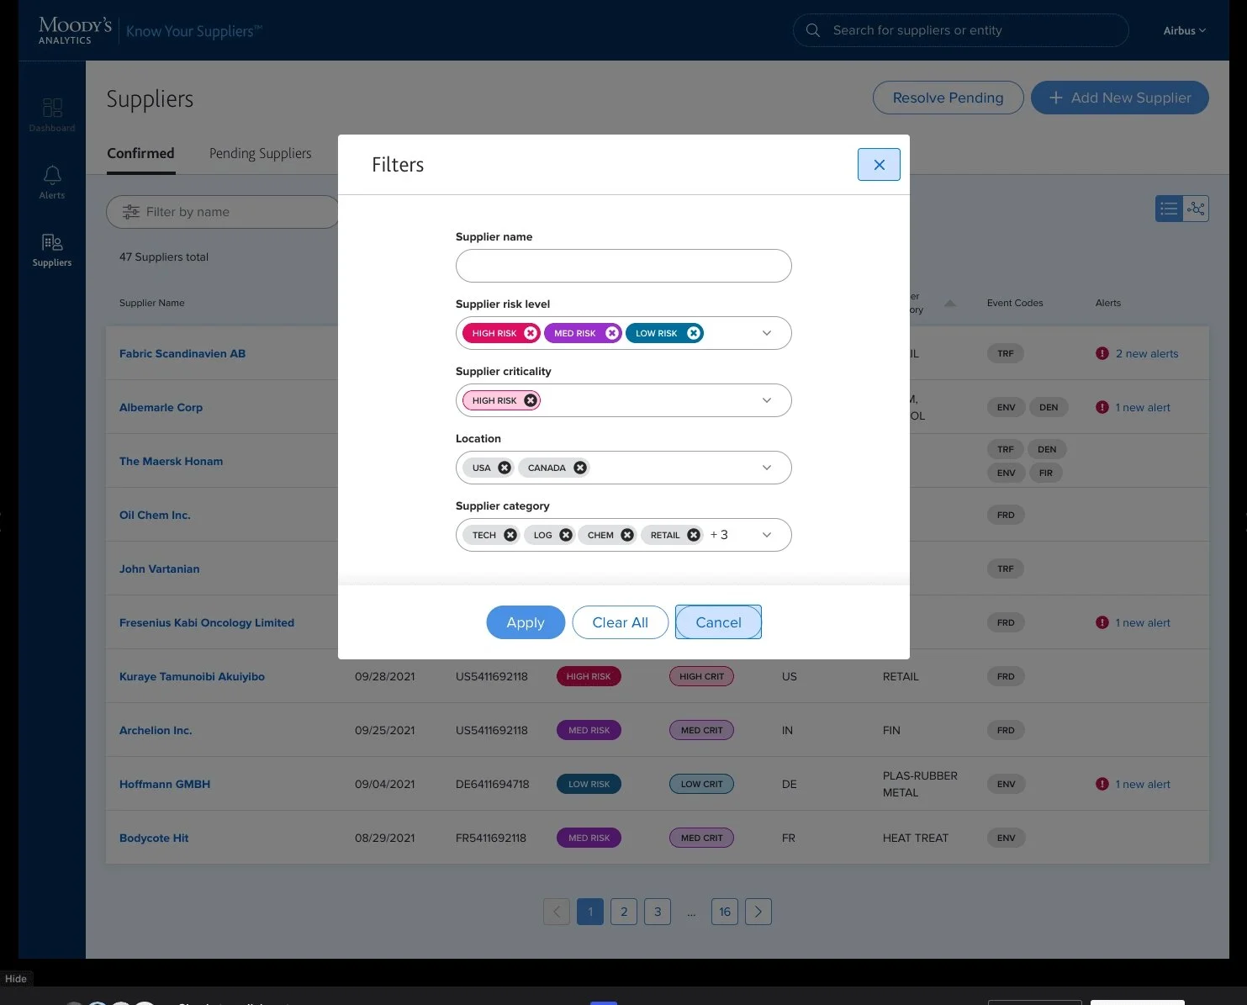Click the filter sliders icon
Screen dimensions: 1247x1005
[x=131, y=212]
